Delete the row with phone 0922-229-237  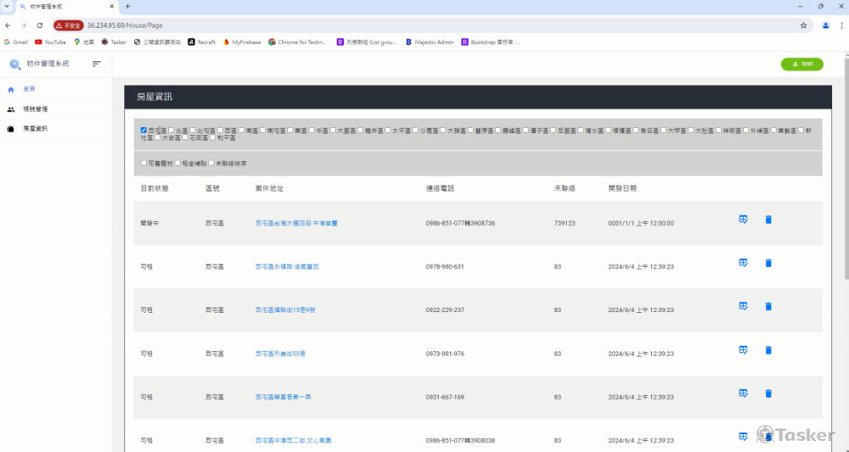pos(768,306)
